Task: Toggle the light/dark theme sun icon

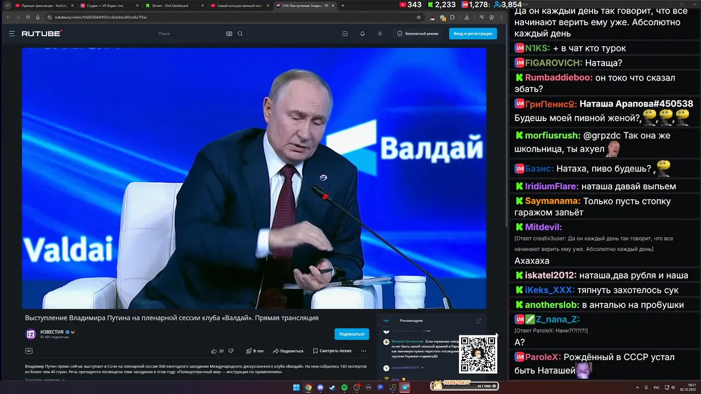Action: point(380,34)
